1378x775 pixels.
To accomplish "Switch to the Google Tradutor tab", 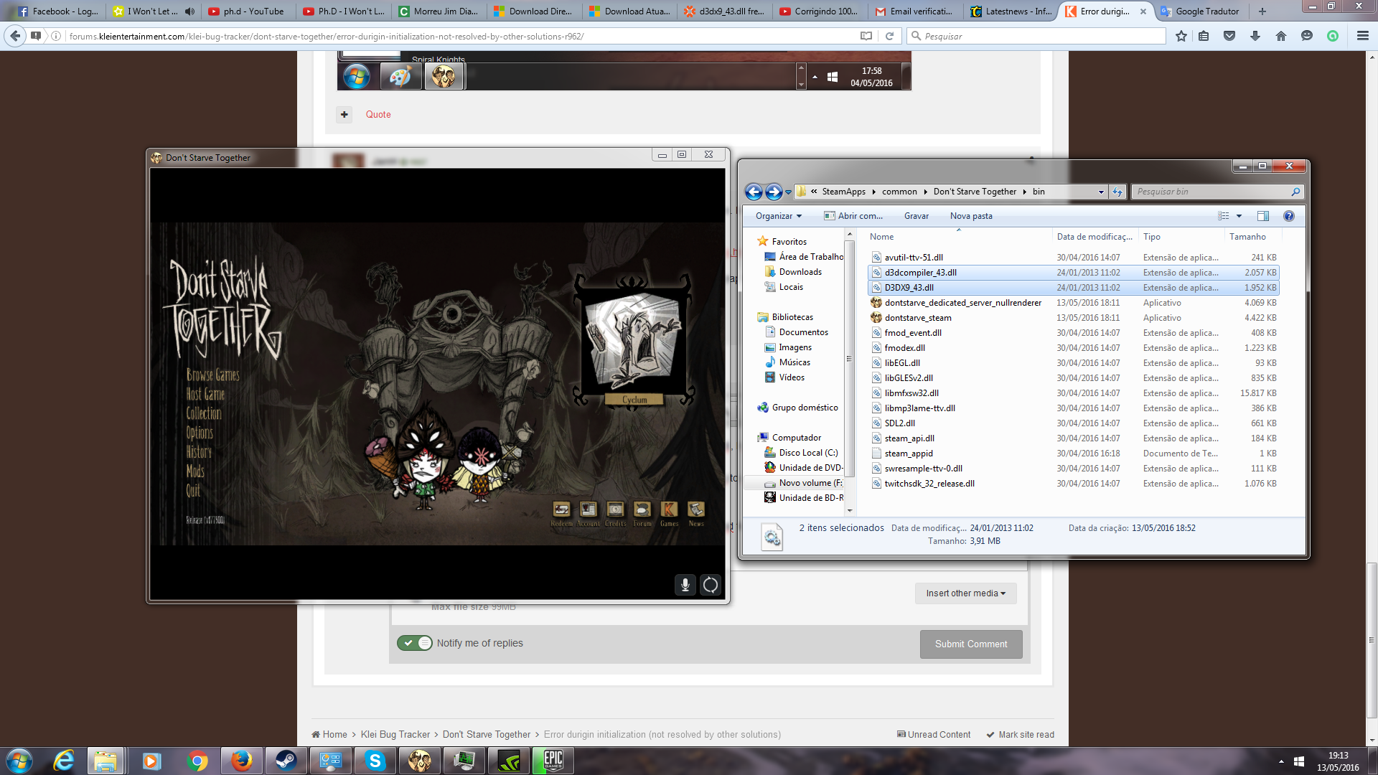I will 1201,11.
